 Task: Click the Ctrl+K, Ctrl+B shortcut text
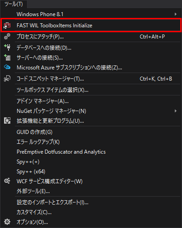pyautogui.click(x=156, y=79)
